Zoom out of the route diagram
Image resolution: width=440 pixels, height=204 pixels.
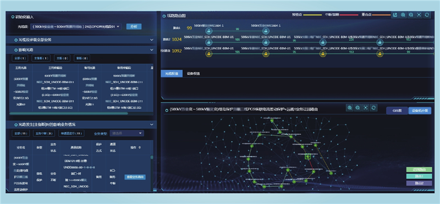[411, 15]
